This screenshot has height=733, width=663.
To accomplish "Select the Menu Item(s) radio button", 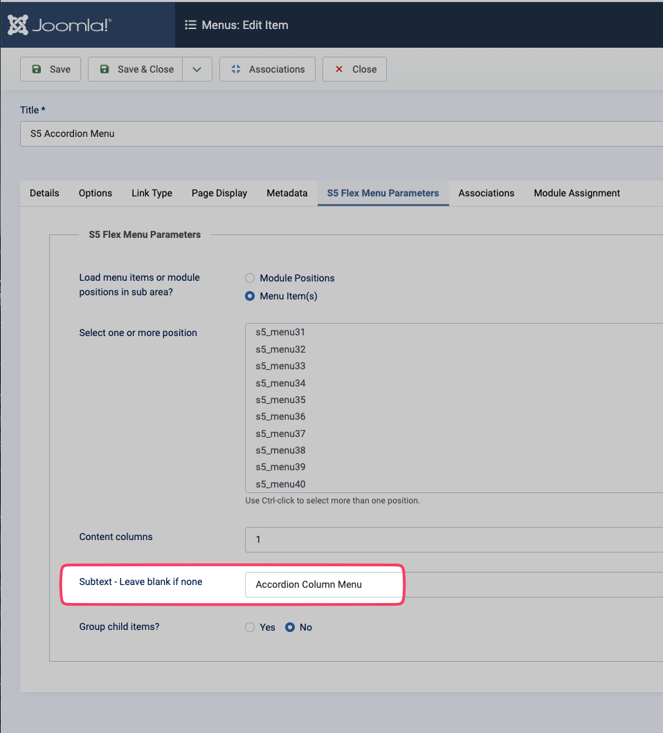I will (x=250, y=296).
